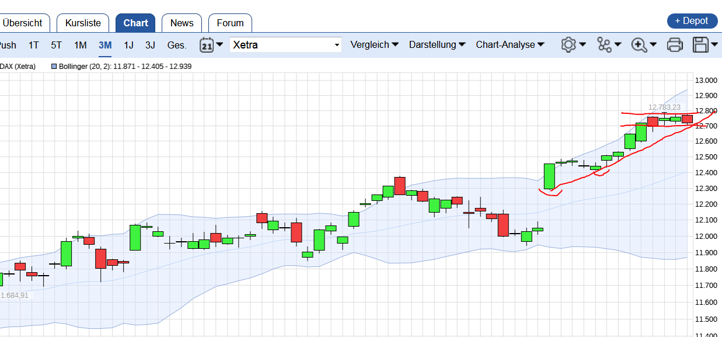The width and height of the screenshot is (722, 337).
Task: Select the 3M time range
Action: pos(105,45)
